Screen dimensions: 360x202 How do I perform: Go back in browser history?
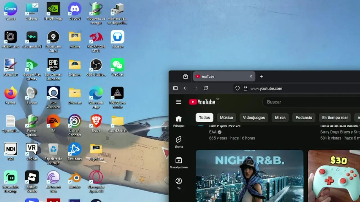tap(185, 88)
